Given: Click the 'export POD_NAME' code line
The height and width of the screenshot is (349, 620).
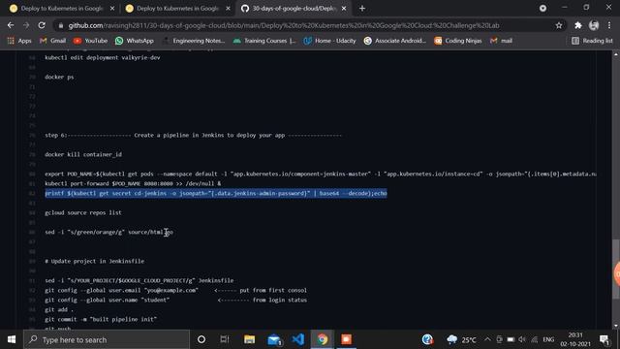Looking at the screenshot, I should (321, 174).
